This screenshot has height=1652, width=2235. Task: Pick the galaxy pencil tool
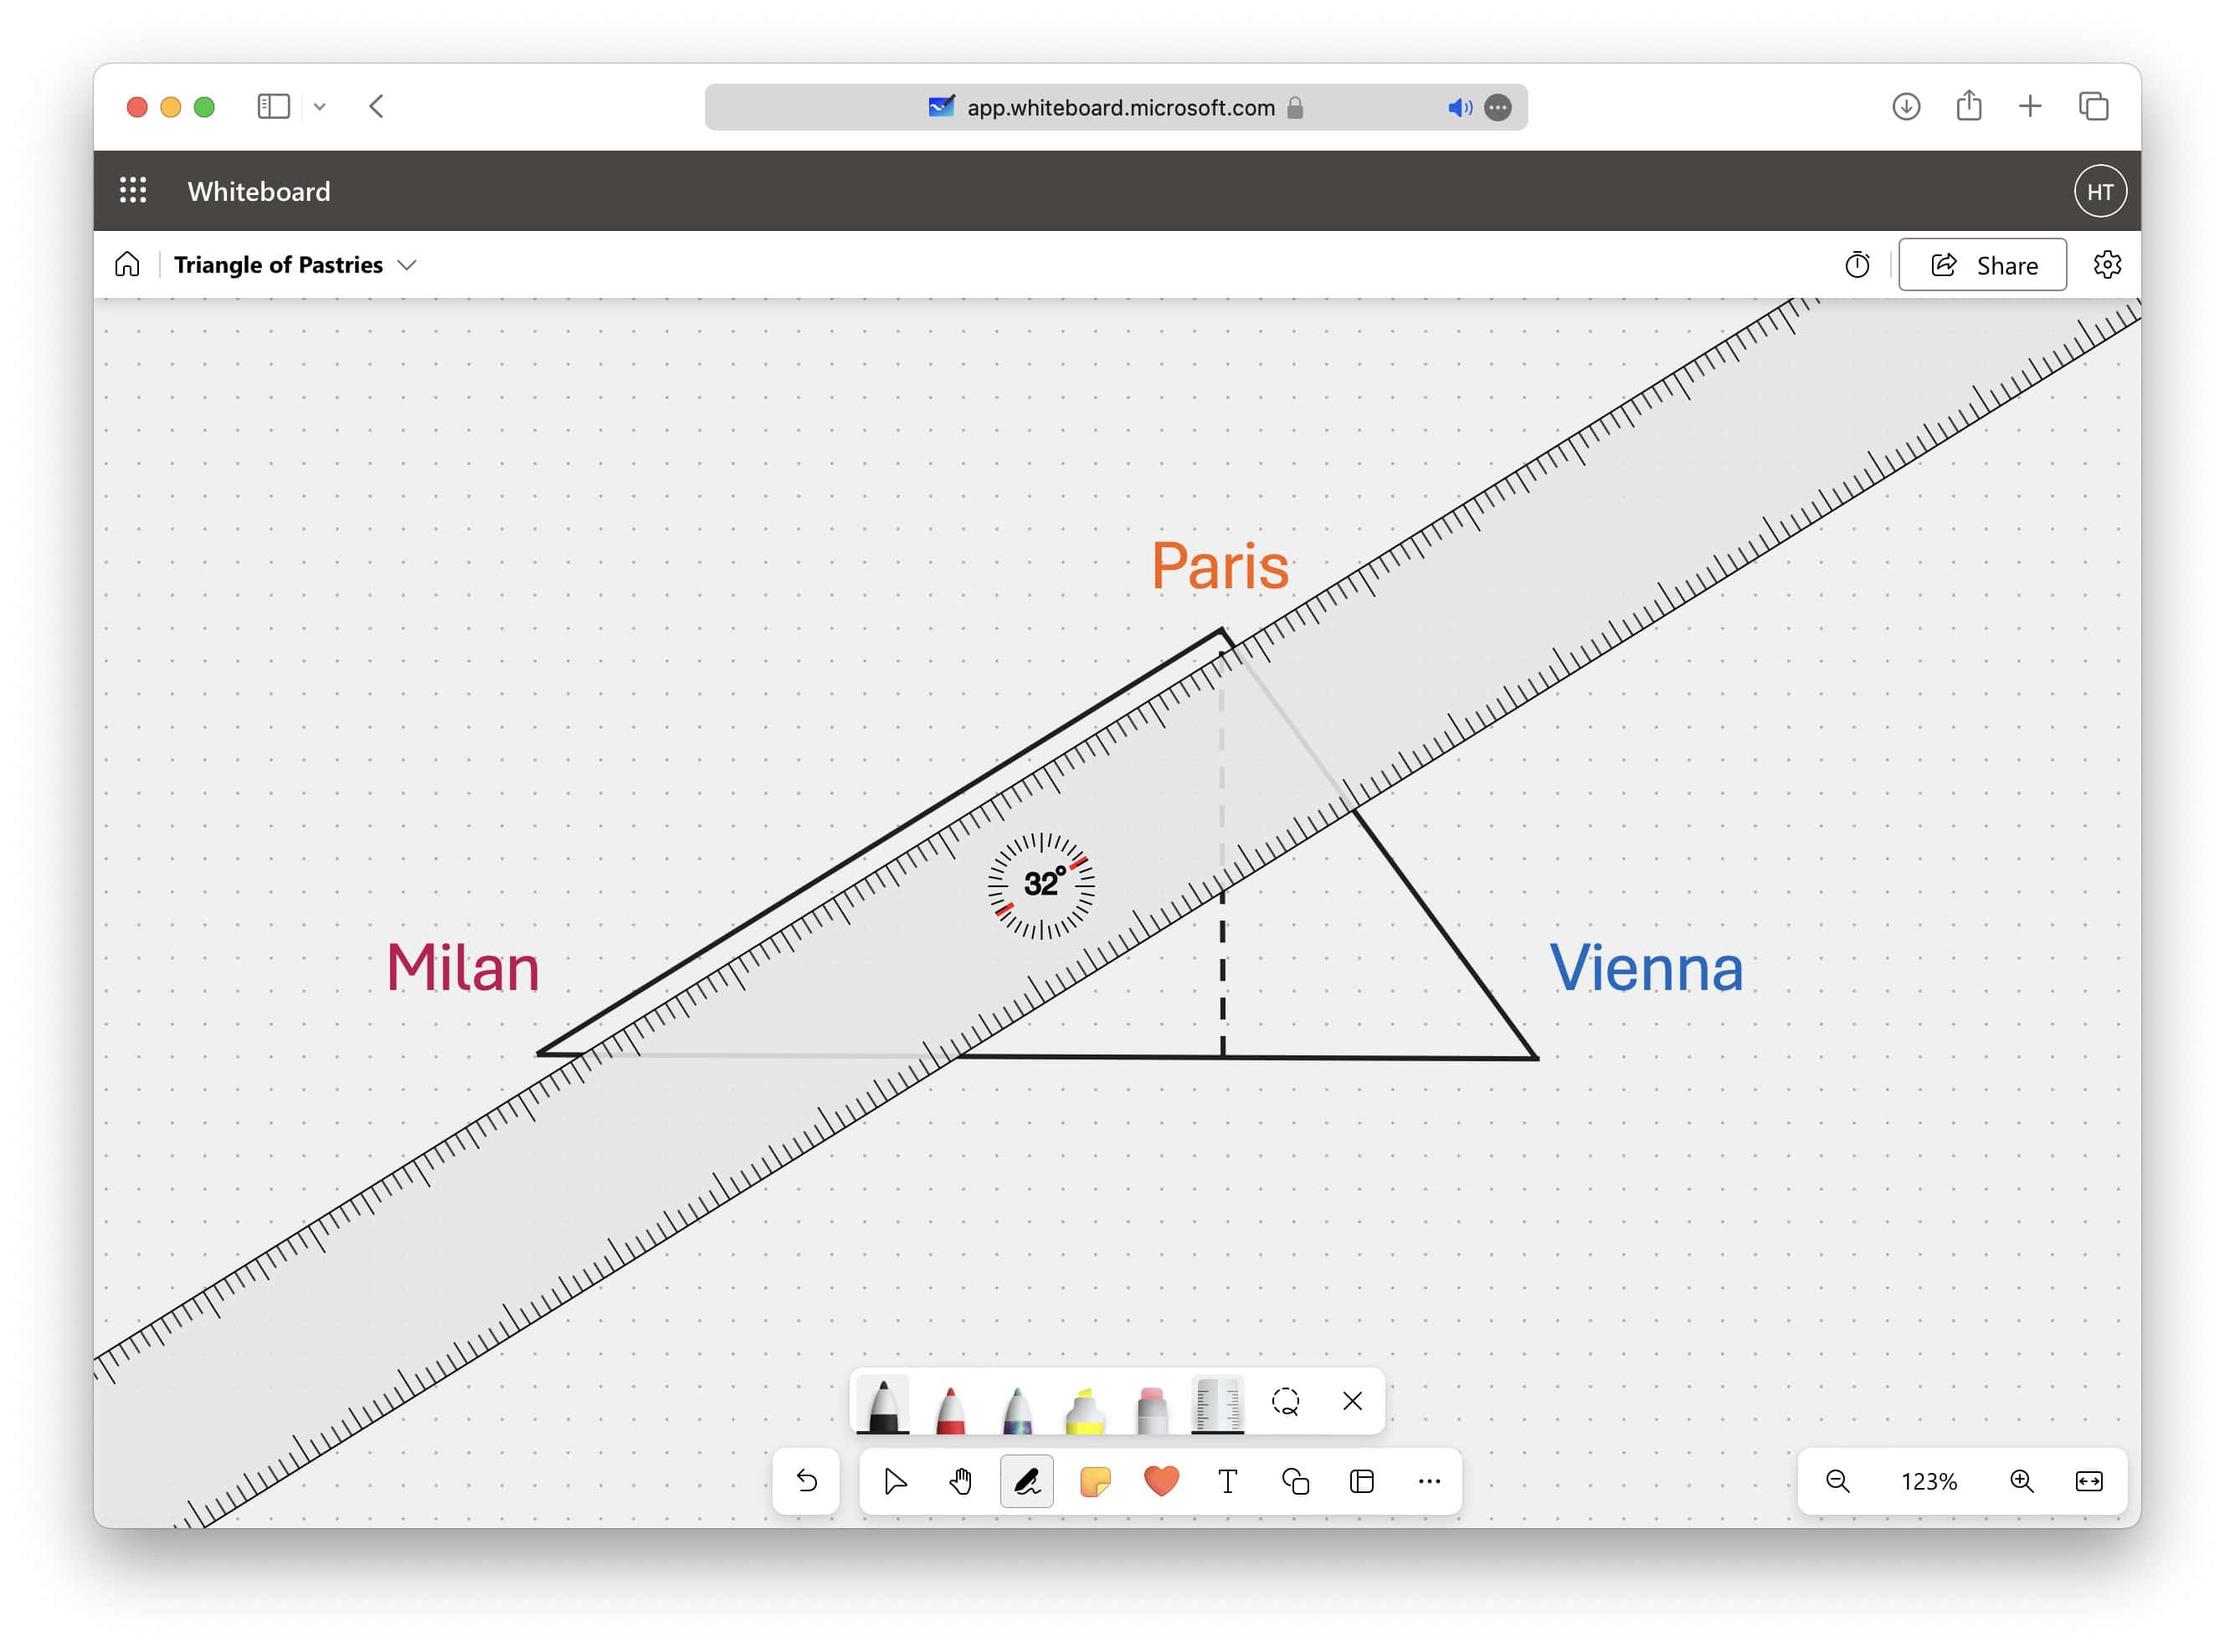click(1020, 1400)
